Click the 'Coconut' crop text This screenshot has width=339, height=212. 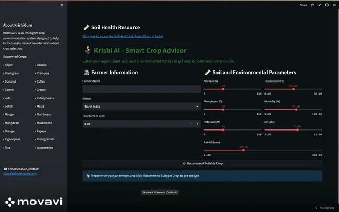(10, 81)
